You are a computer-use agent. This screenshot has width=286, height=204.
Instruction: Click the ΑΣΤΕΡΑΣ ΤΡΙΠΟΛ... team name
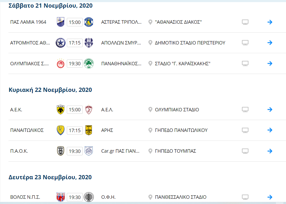121,22
